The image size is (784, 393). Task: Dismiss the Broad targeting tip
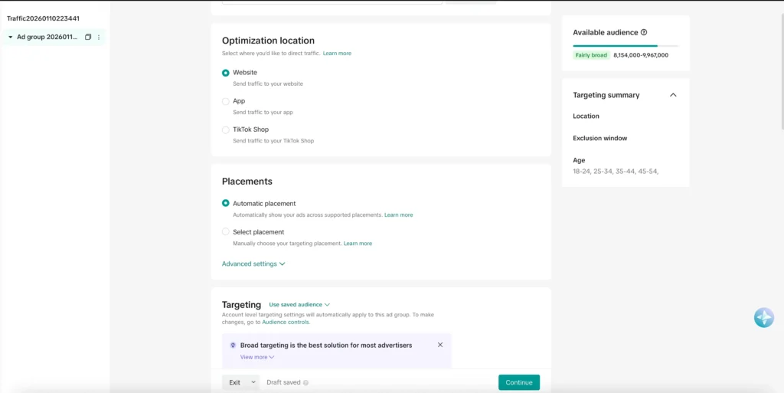click(440, 345)
